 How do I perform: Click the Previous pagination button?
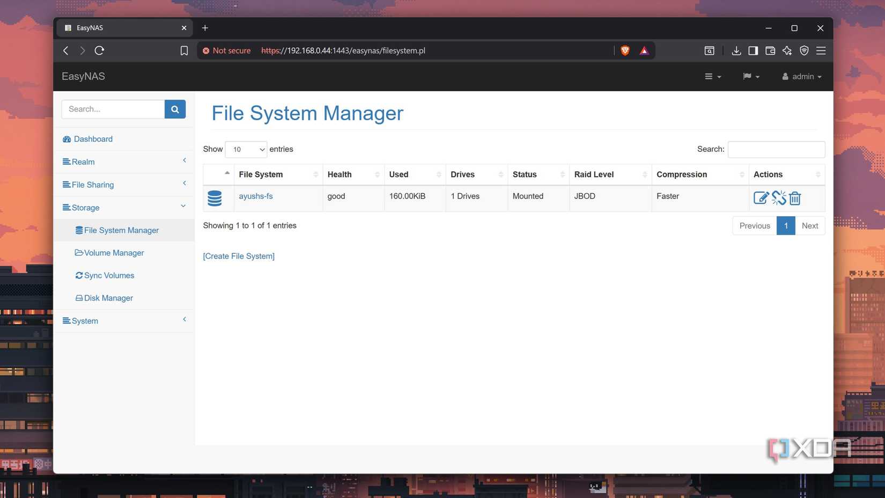pyautogui.click(x=755, y=226)
